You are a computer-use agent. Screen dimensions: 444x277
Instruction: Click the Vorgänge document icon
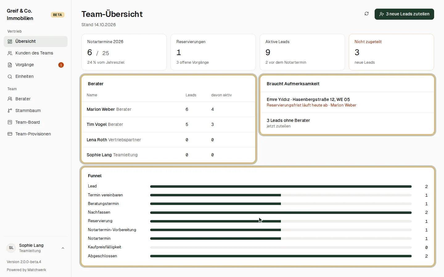10,65
